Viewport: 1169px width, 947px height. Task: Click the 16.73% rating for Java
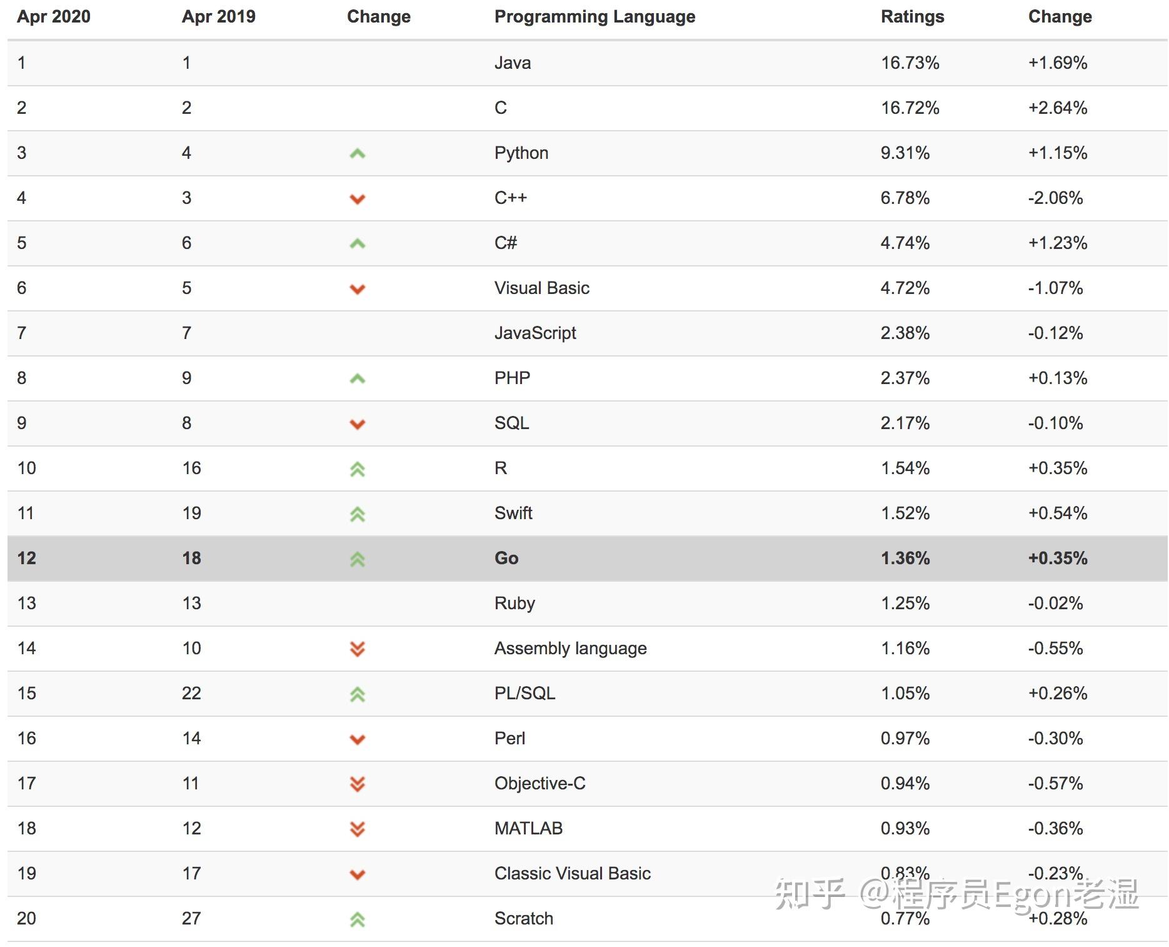pos(910,63)
